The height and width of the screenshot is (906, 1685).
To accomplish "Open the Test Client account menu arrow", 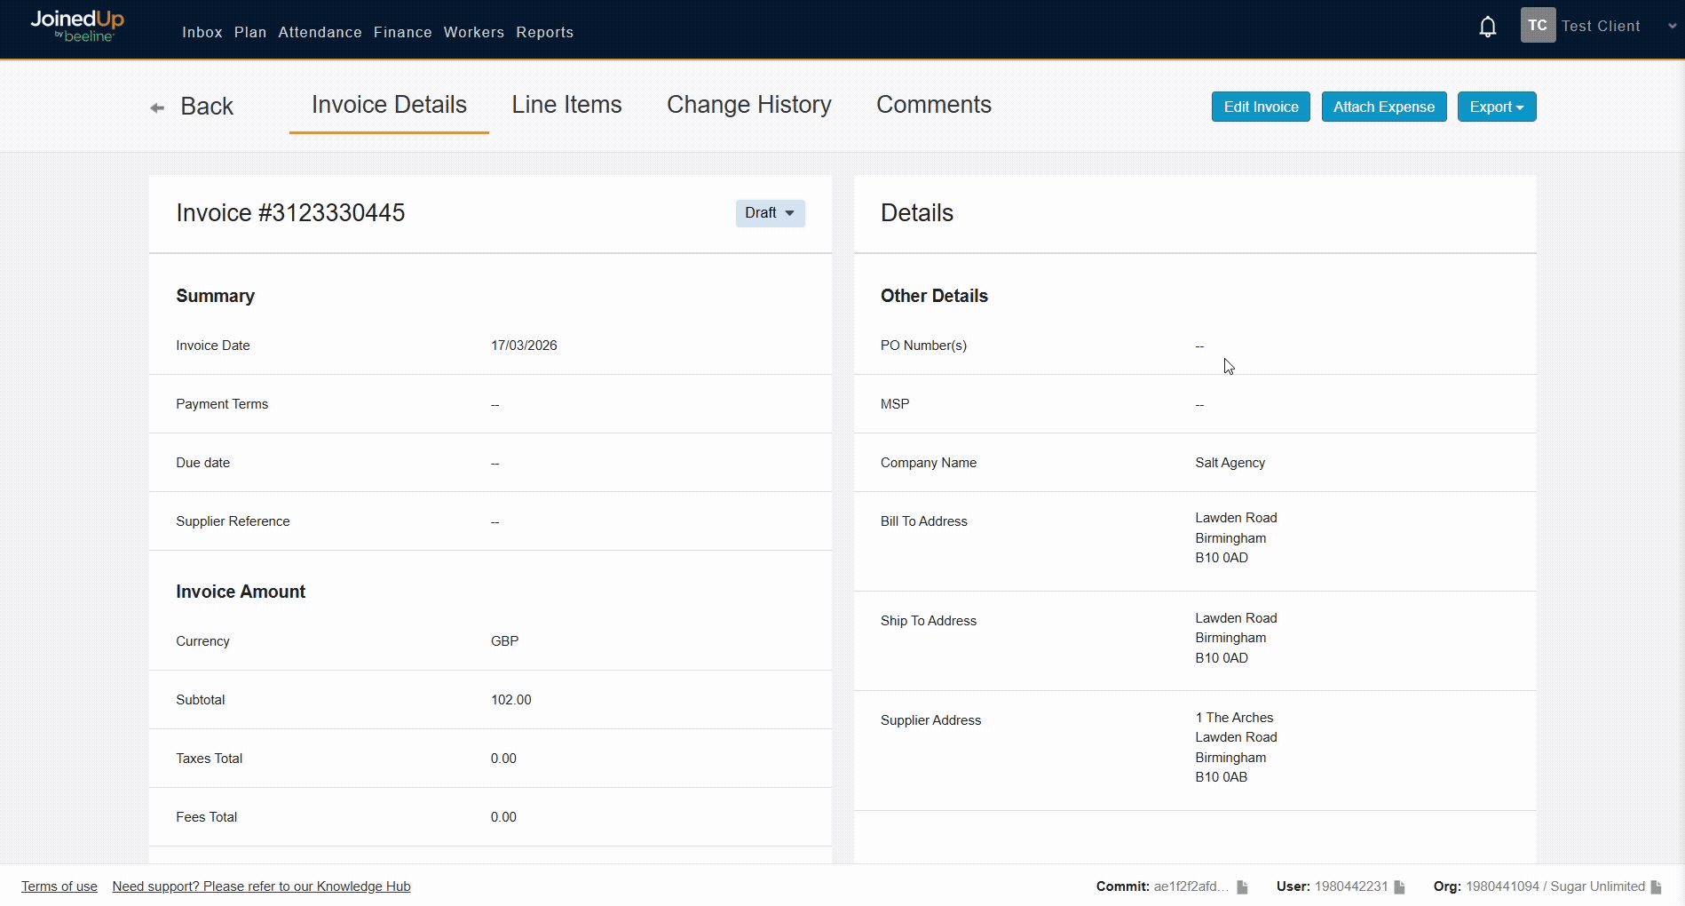I will click(x=1672, y=27).
